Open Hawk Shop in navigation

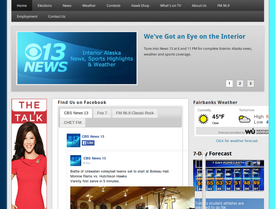[140, 5]
